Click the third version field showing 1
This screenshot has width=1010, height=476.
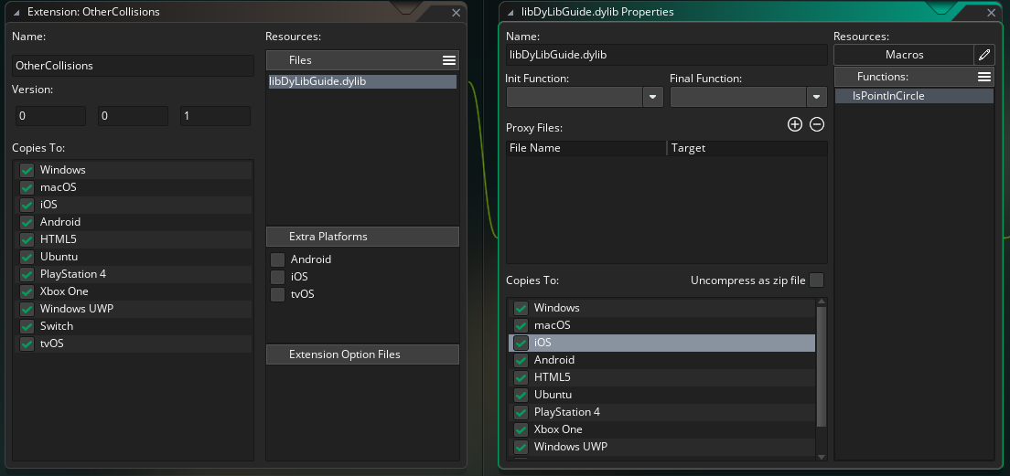click(x=216, y=116)
